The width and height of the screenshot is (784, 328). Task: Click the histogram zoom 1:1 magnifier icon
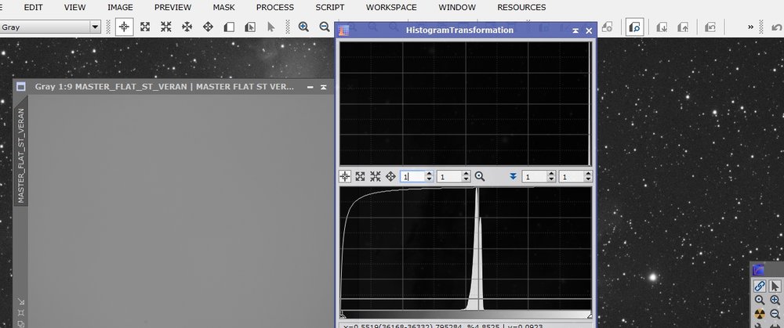click(480, 176)
